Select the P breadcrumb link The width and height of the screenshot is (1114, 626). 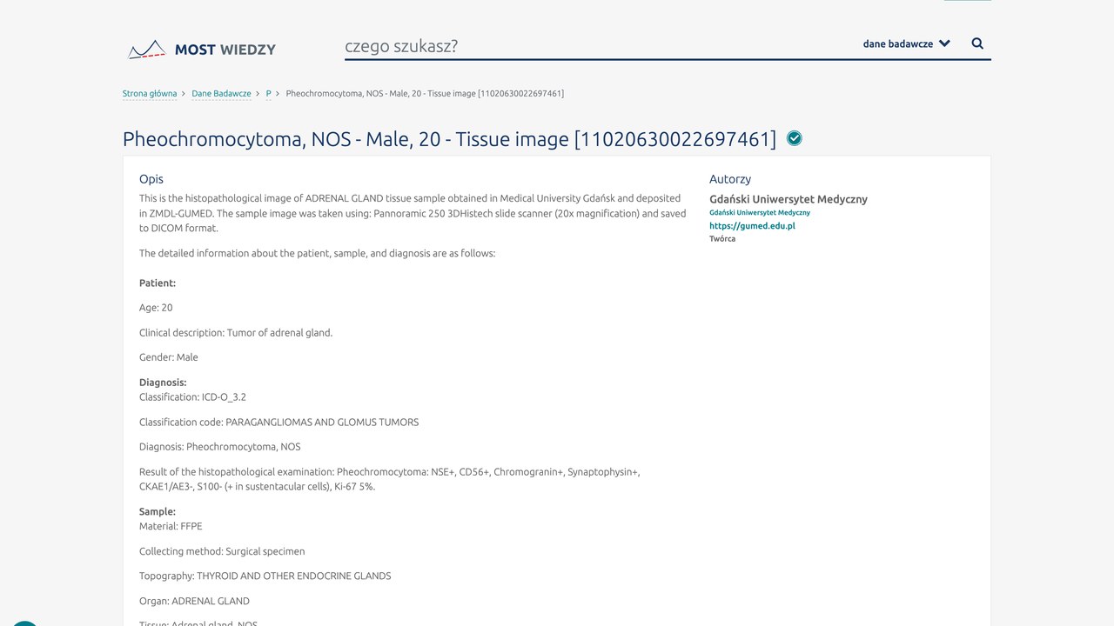pyautogui.click(x=269, y=93)
